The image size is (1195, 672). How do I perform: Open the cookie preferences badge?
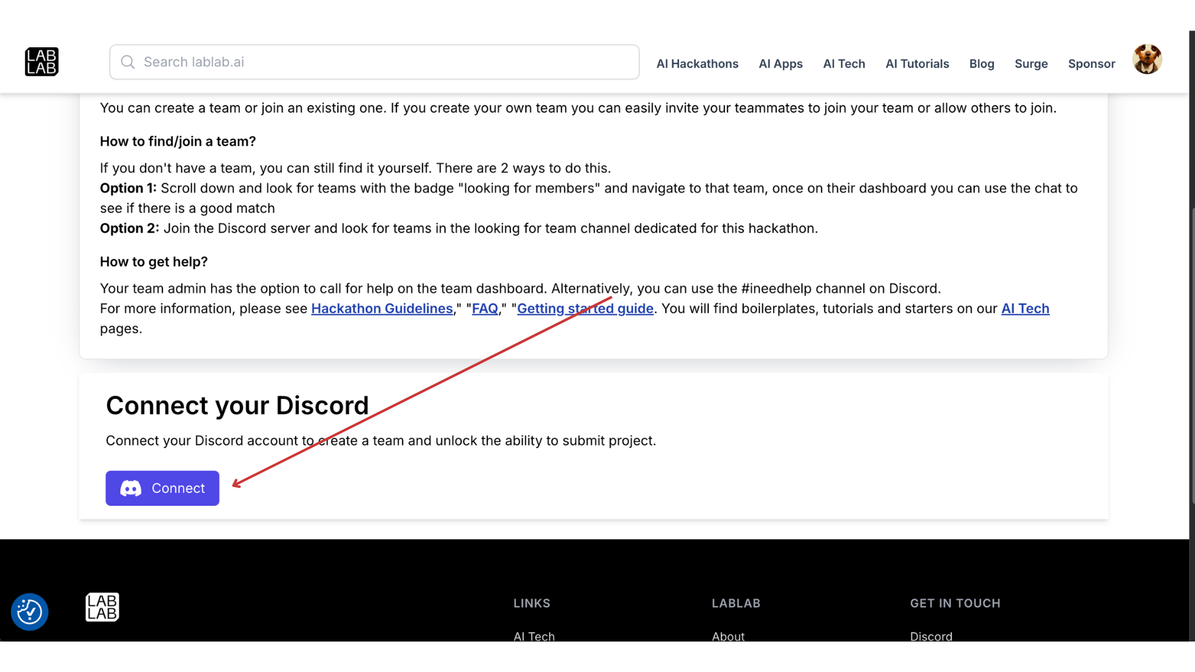coord(29,612)
